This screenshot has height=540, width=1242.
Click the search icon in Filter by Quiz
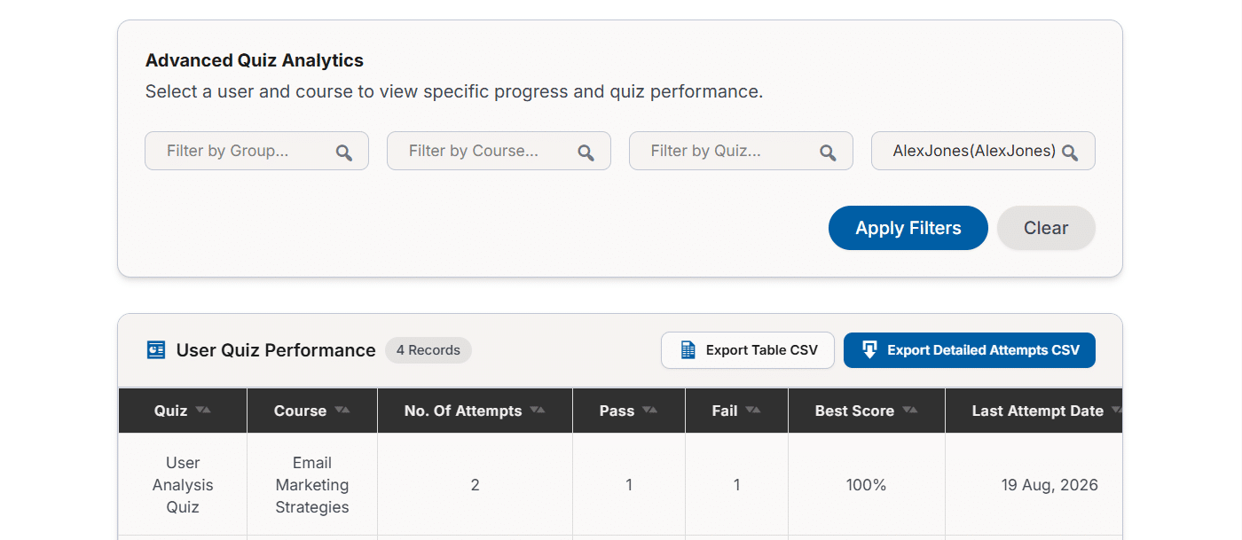(829, 153)
